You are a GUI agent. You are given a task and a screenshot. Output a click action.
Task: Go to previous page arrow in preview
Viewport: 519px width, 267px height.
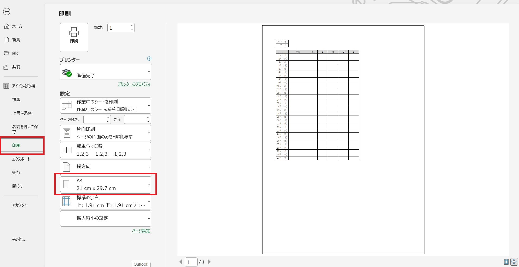pyautogui.click(x=181, y=262)
